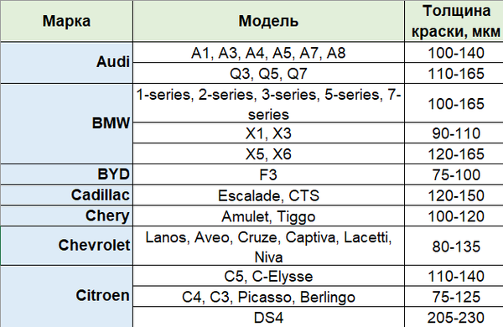
Task: Click the F3 model cell
Action: click(268, 174)
